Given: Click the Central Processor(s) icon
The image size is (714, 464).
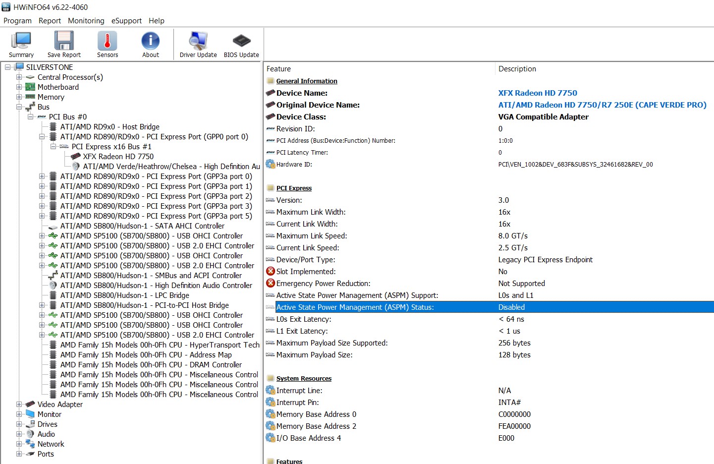Looking at the screenshot, I should (x=30, y=77).
